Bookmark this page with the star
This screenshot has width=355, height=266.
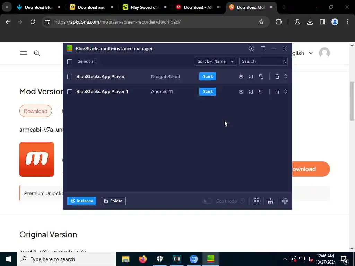(x=261, y=22)
